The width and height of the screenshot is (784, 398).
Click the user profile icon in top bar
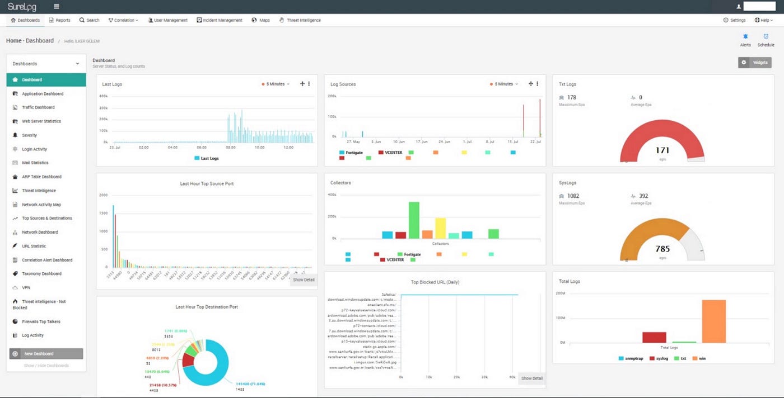(739, 7)
